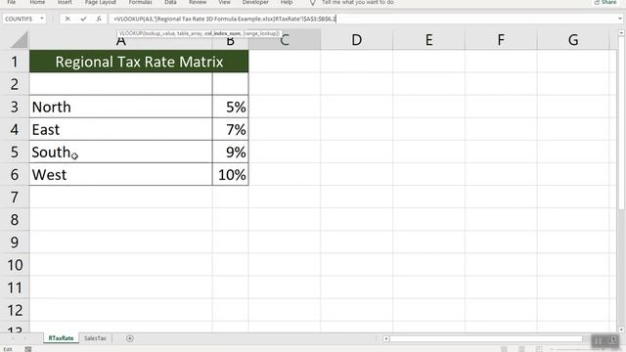Click the vertical scrollbar down arrow
This screenshot has width=626, height=352.
pyautogui.click(x=621, y=330)
